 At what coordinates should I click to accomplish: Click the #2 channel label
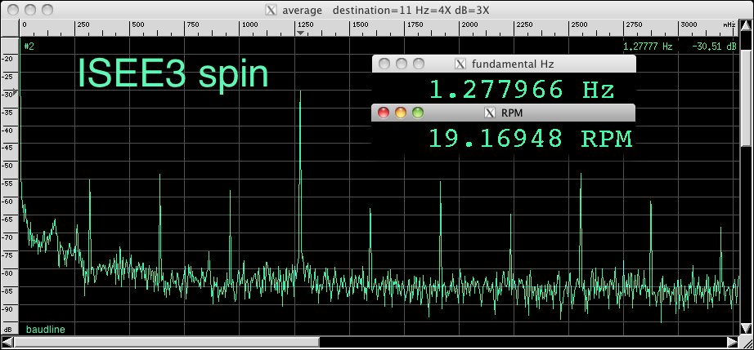[29, 47]
